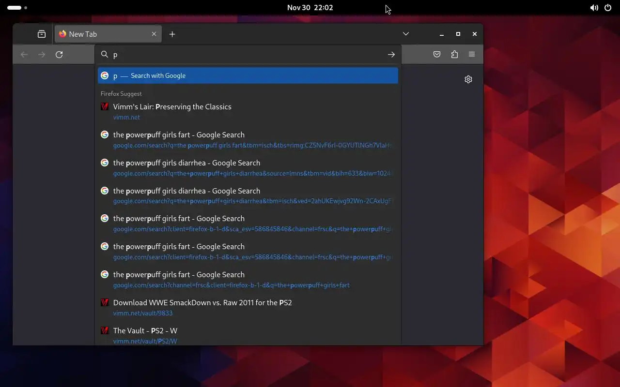Image resolution: width=620 pixels, height=387 pixels.
Task: Open the new tab page settings gear
Action: [468, 79]
